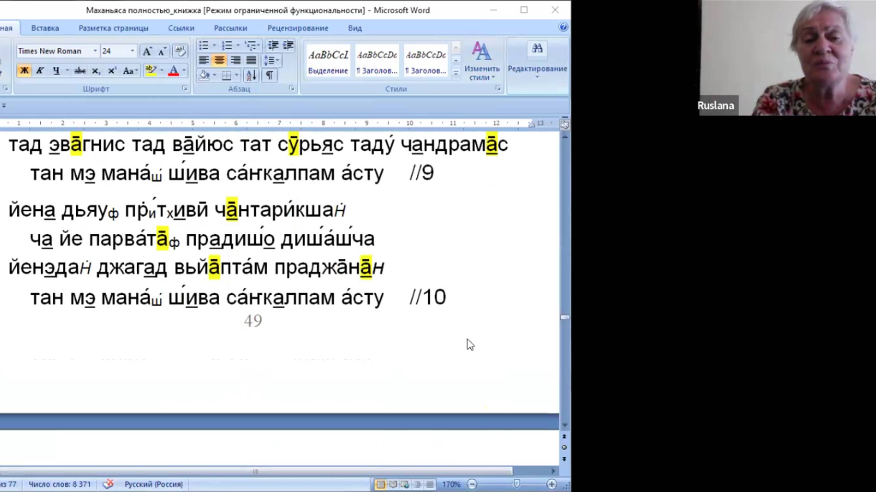
Task: Expand the font color dropdown arrow
Action: (x=184, y=71)
